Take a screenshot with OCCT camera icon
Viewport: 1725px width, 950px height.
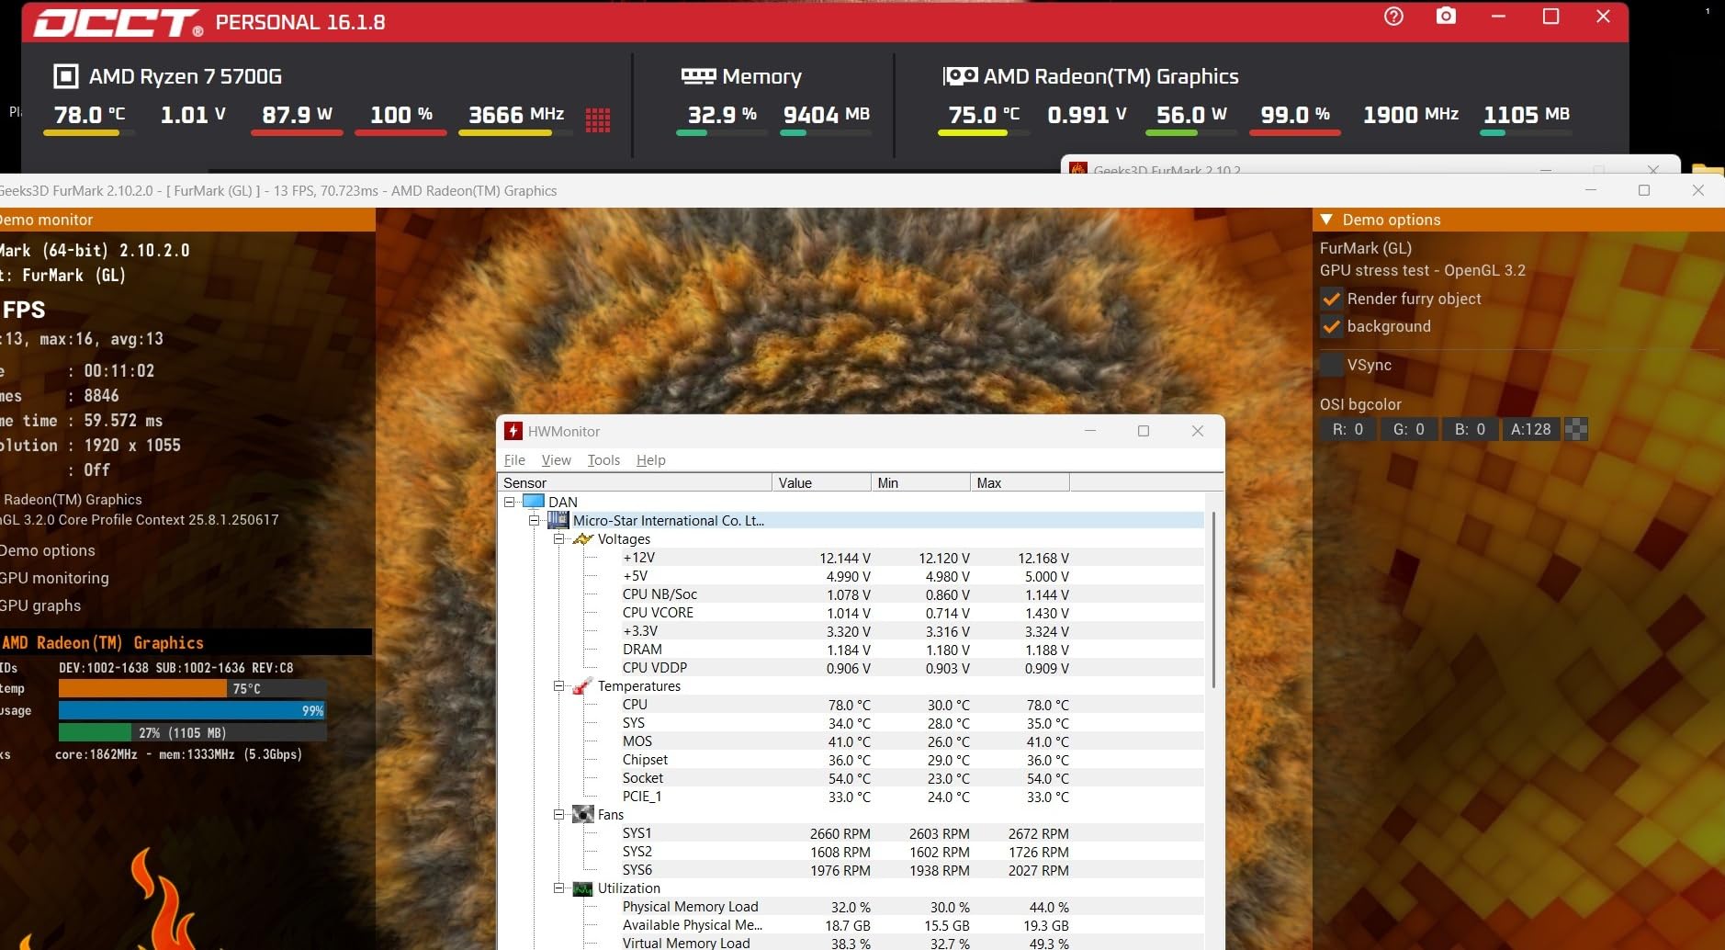pos(1446,17)
